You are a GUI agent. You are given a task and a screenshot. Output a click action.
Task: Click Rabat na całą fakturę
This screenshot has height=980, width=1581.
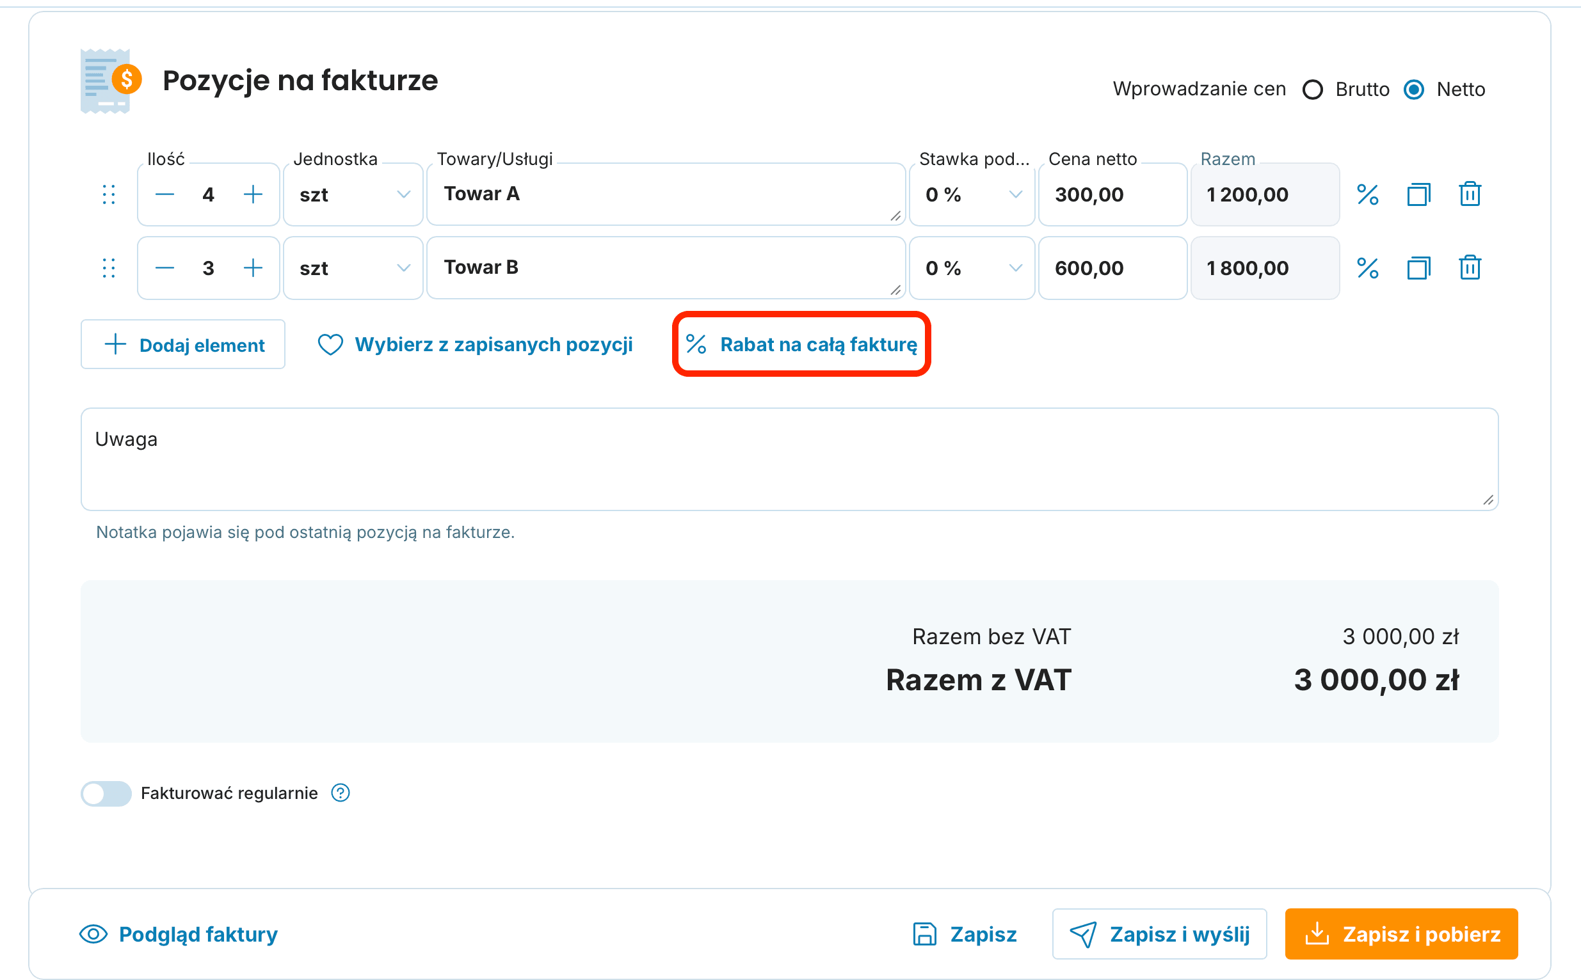click(801, 345)
